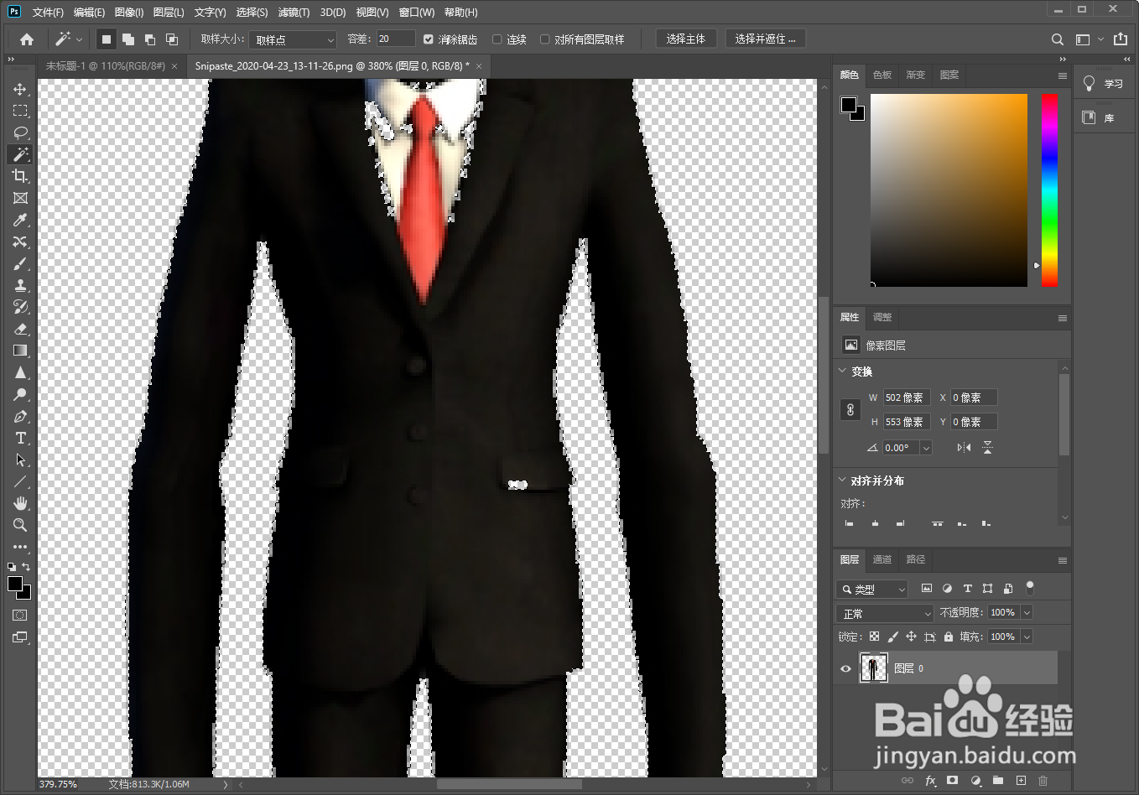Collapse the 变换 transform section
Screen dimensions: 1139x795
point(843,371)
